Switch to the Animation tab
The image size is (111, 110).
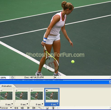click(x=7, y=86)
